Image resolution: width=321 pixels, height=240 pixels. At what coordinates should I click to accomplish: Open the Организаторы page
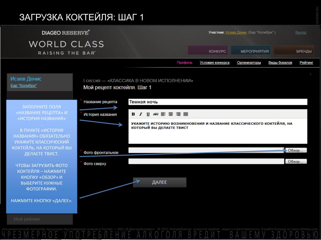coord(249,62)
